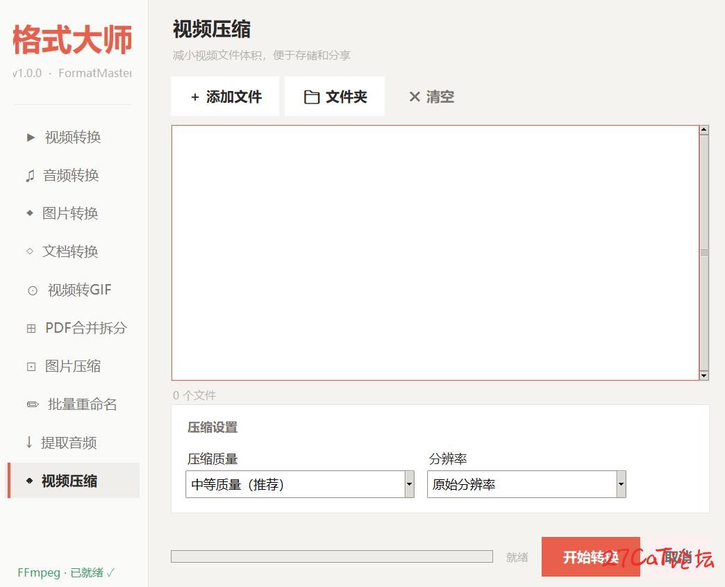
Task: Switch to 音频转换 in the sidebar
Action: pos(73,175)
